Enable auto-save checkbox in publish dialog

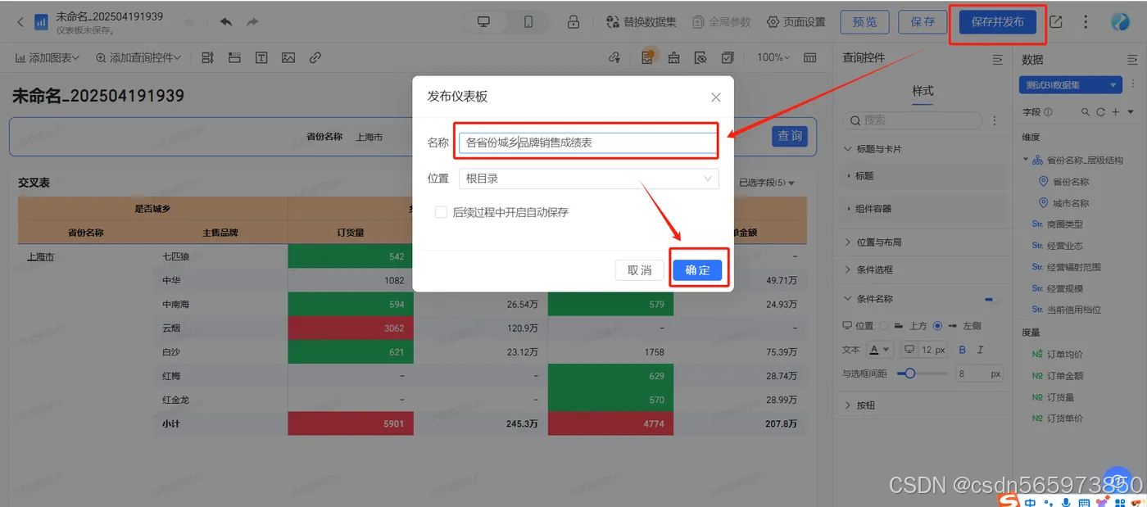pos(440,210)
